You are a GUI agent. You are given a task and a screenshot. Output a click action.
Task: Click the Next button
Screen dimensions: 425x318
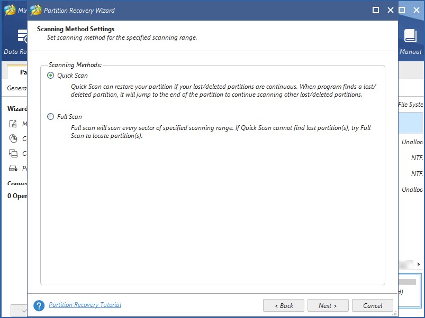[x=327, y=305]
